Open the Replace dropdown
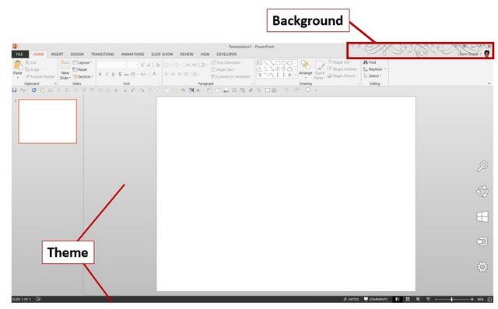498x309 pixels. (x=375, y=69)
